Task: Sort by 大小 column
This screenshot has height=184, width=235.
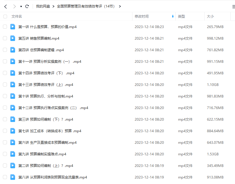Action: tap(210, 16)
